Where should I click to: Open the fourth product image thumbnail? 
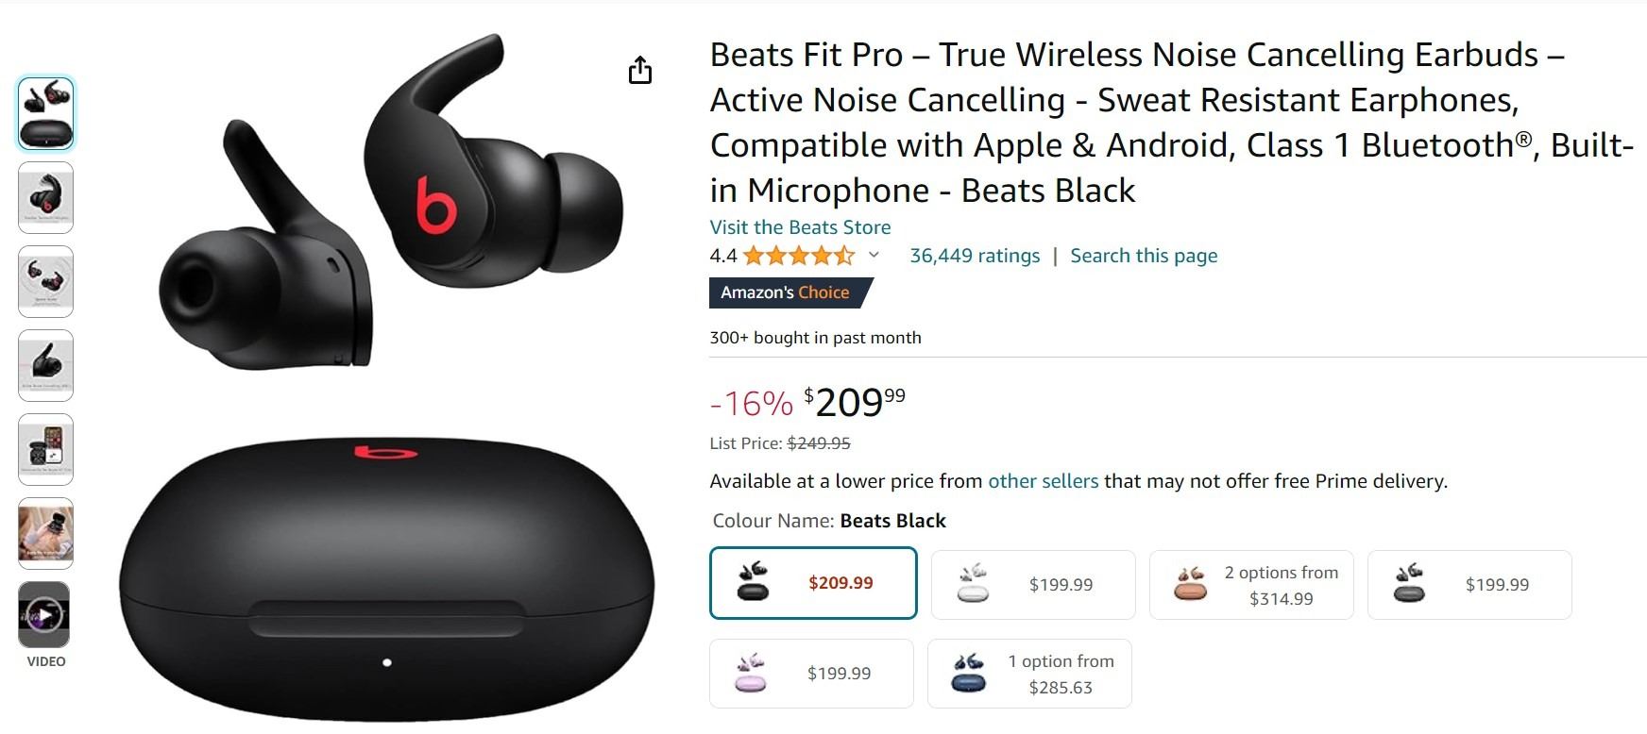pos(45,365)
